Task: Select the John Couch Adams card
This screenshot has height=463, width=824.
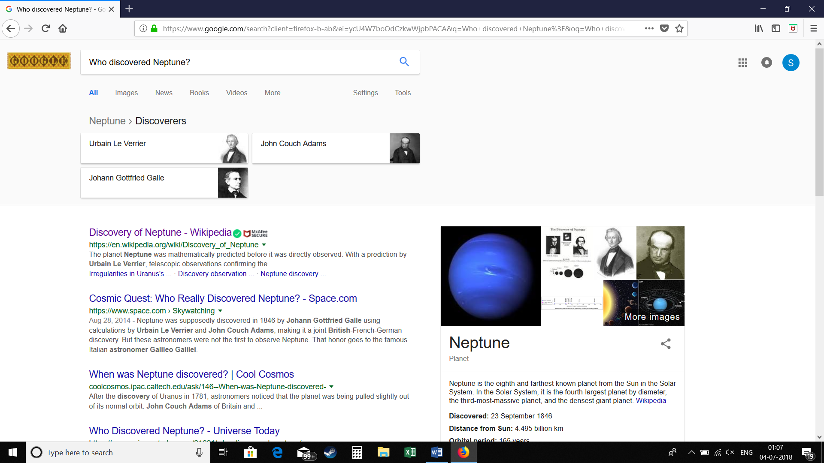Action: click(336, 148)
